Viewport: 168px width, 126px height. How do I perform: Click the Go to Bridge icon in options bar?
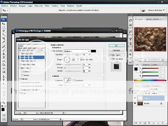pyautogui.click(x=144, y=10)
